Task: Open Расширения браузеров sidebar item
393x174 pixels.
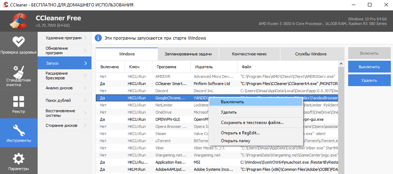Action: click(x=64, y=75)
